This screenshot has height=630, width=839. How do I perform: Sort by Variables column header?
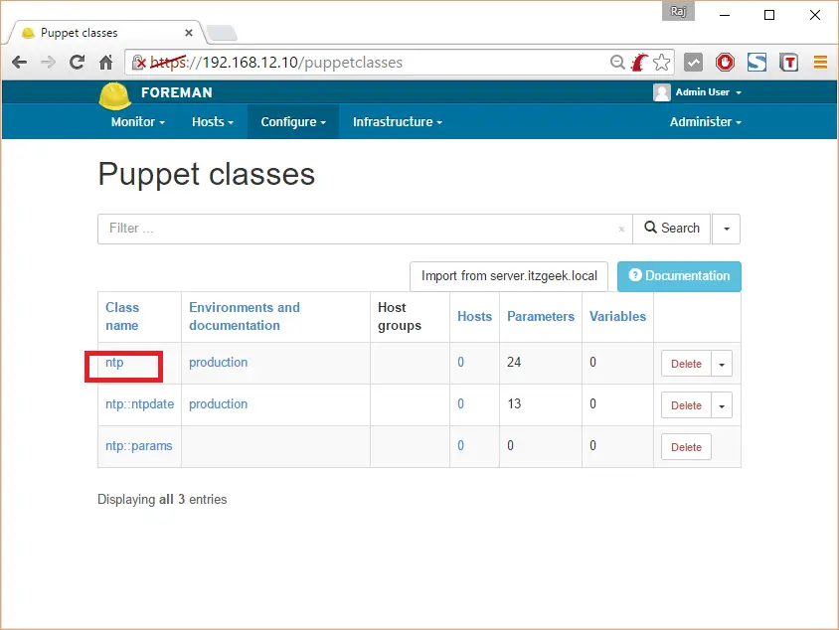tap(617, 317)
